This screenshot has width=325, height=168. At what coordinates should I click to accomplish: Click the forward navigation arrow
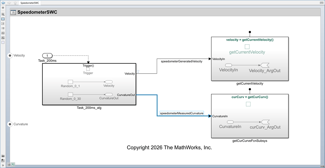(9, 3)
